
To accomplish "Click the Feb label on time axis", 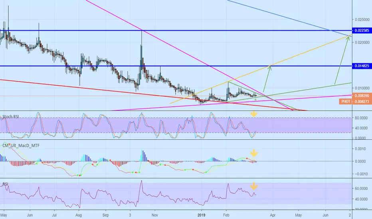I will pos(226,215).
